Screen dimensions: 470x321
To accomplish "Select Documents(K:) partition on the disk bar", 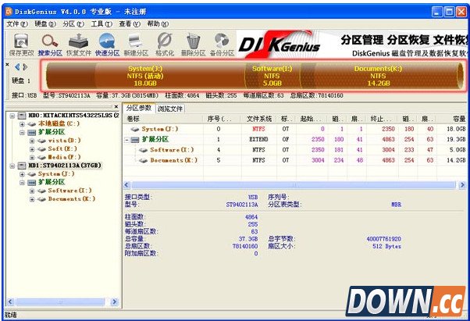I will pos(378,76).
